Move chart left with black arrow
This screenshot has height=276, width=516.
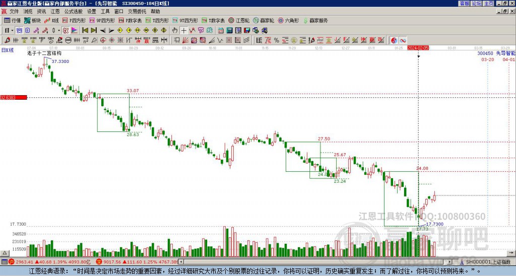(103, 31)
